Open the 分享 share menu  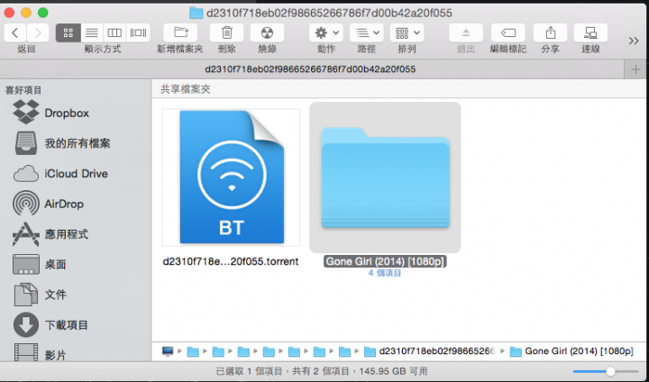point(551,32)
